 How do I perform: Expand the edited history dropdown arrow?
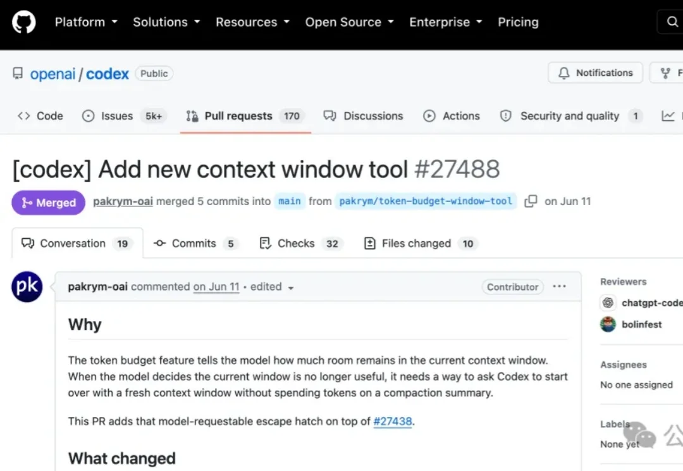pyautogui.click(x=291, y=288)
